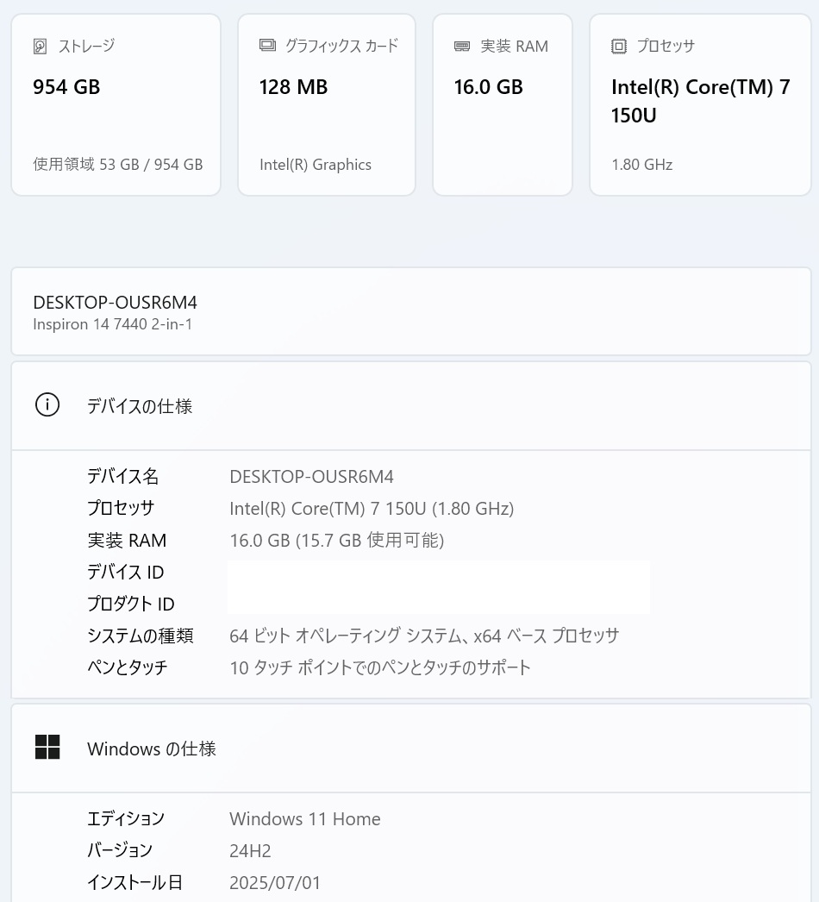Viewport: 819px width, 902px height.
Task: Open the プロセッサ Intel Core 7 card
Action: pos(701,105)
